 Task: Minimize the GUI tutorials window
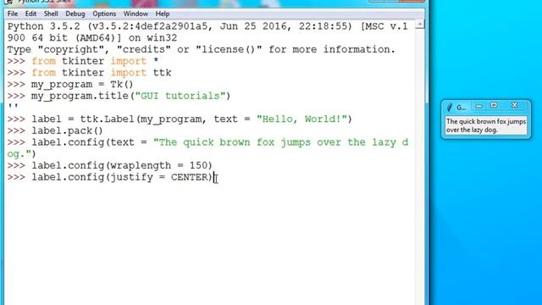(x=478, y=106)
